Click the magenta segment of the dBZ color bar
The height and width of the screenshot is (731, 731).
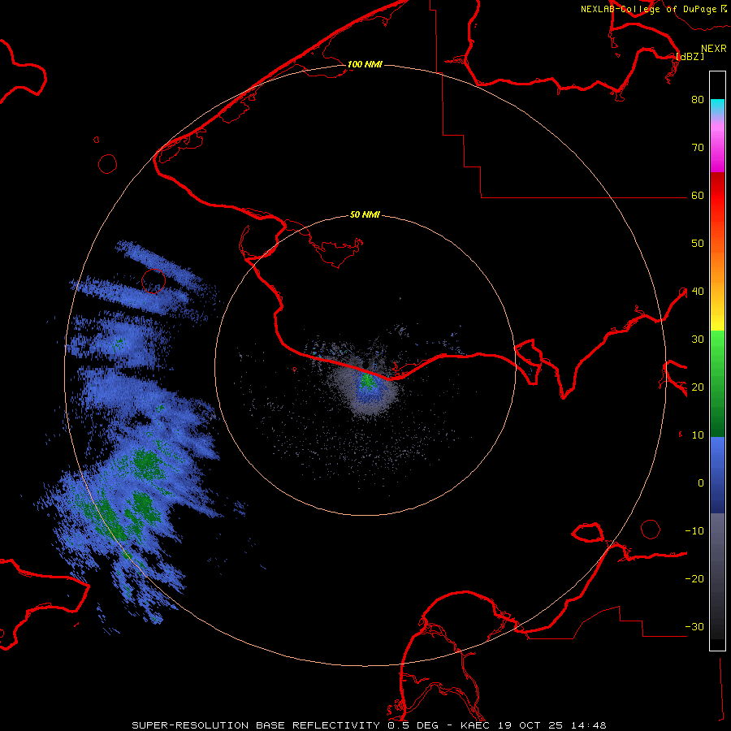pyautogui.click(x=717, y=149)
